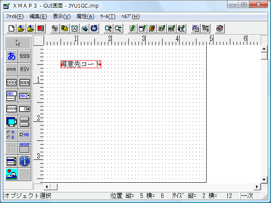Screen dimensions: 271x203
Task: Select the RSV reserved field tool
Action: pyautogui.click(x=25, y=69)
